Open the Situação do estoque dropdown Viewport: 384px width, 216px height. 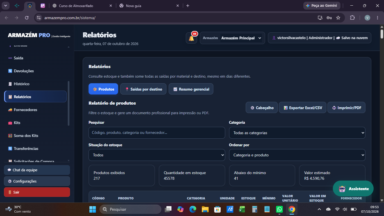click(x=157, y=155)
